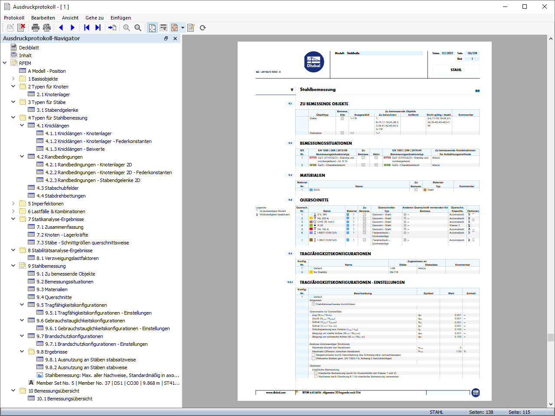This screenshot has width=555, height=416.
Task: Open 4.4 Stabdrehbettungen entry
Action: [61, 196]
